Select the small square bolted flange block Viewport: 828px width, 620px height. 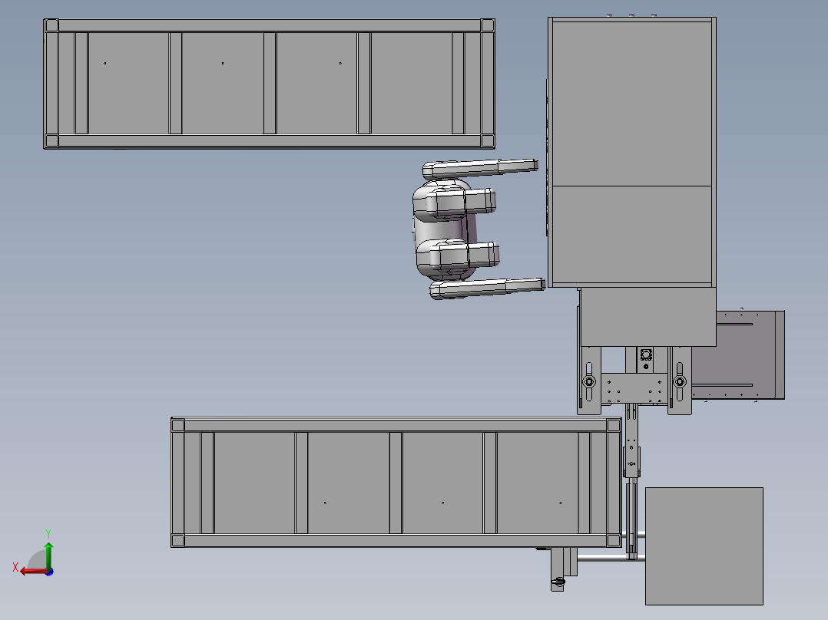click(x=645, y=354)
